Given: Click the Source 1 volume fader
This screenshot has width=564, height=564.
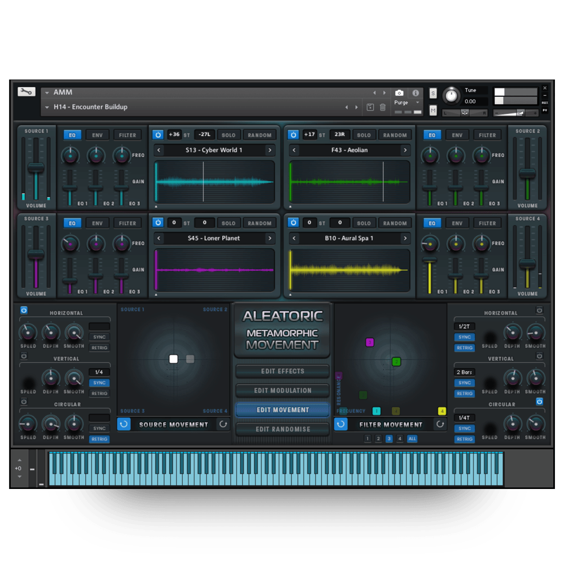Looking at the screenshot, I should pyautogui.click(x=36, y=168).
